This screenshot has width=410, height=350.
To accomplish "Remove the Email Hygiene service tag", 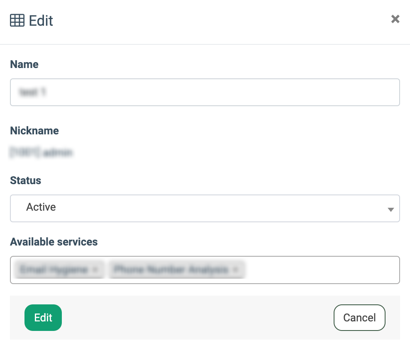I will (x=95, y=270).
